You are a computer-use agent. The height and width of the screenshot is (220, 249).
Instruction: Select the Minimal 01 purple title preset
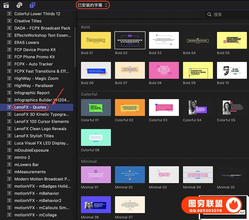click(96, 175)
